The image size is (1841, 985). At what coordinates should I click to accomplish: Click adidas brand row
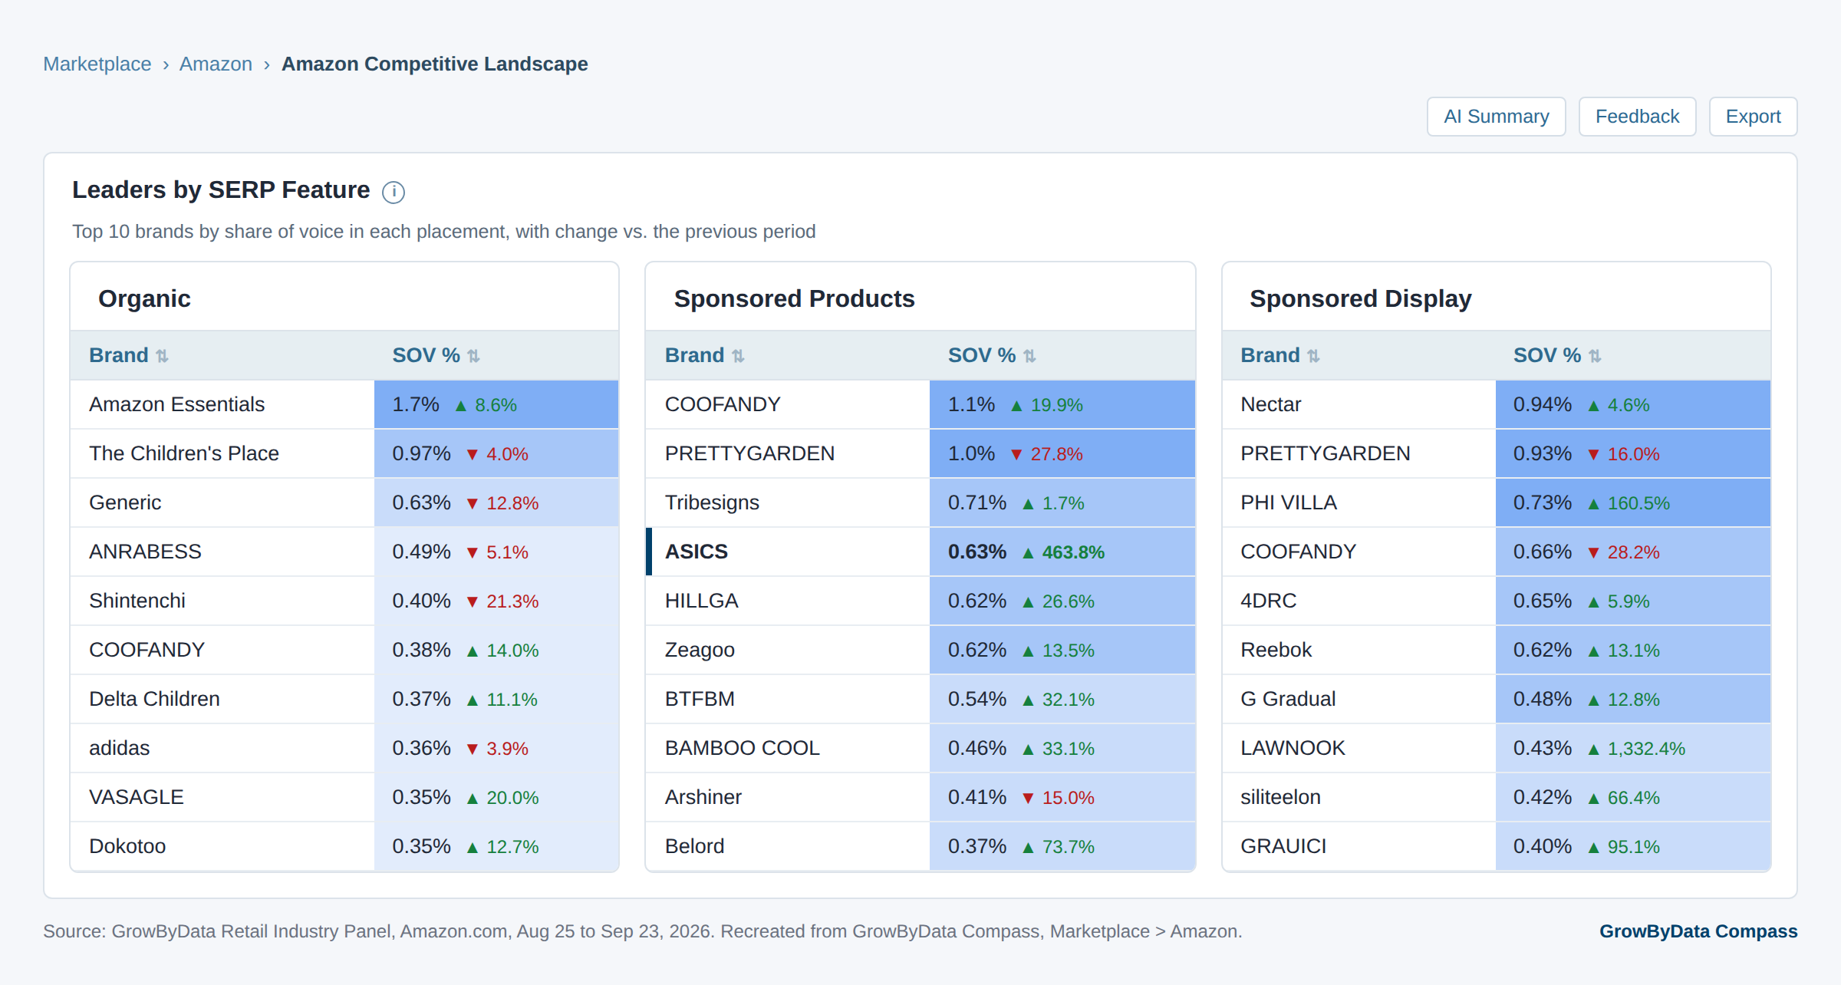pos(344,748)
